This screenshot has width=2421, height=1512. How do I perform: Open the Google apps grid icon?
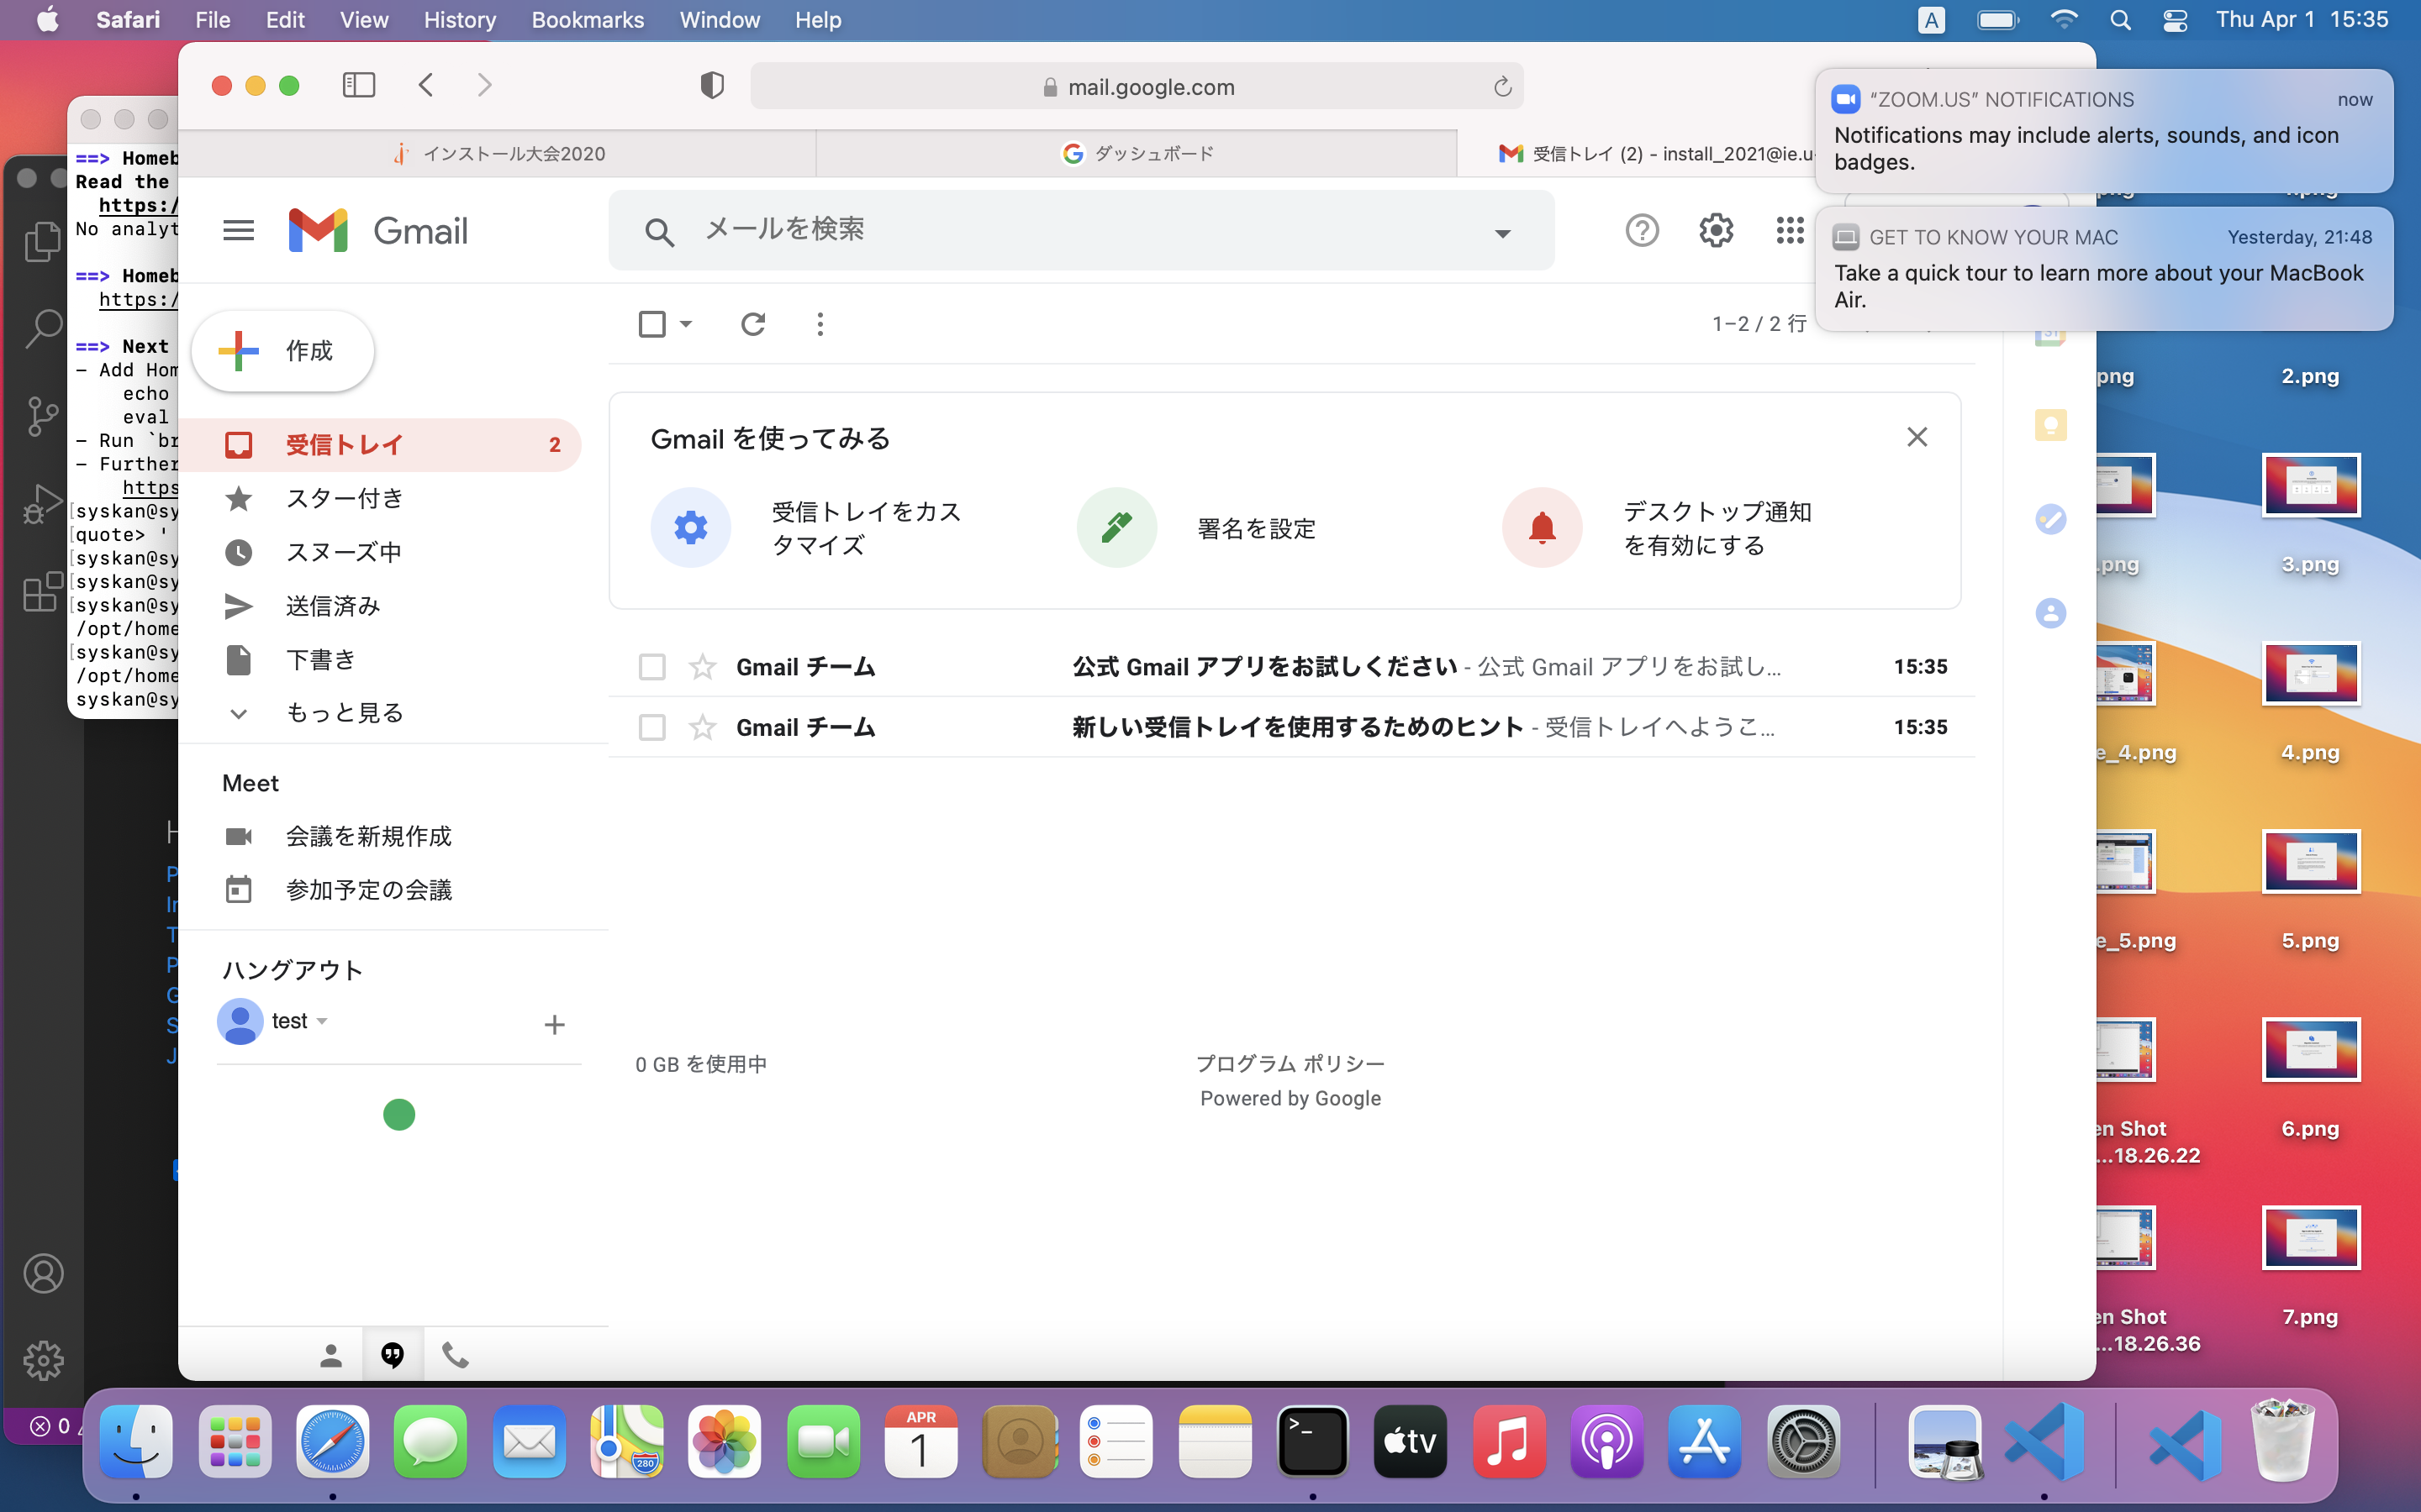tap(1789, 231)
